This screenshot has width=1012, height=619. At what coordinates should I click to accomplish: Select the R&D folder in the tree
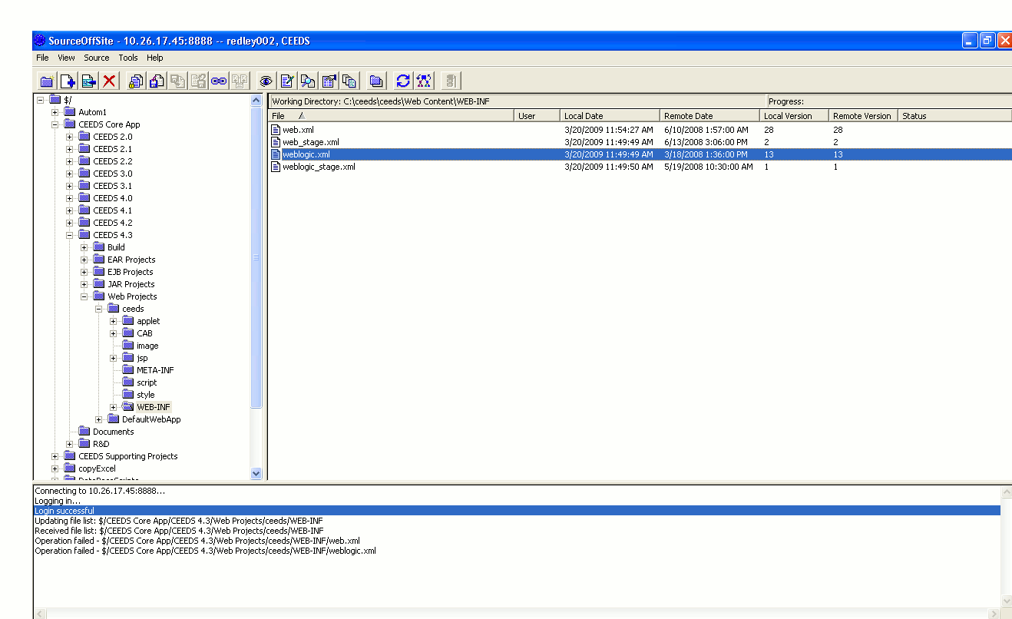point(101,444)
